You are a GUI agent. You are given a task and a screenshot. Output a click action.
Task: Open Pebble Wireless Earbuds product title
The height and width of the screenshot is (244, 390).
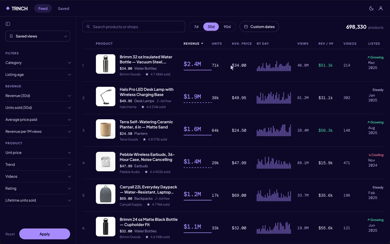[147, 157]
